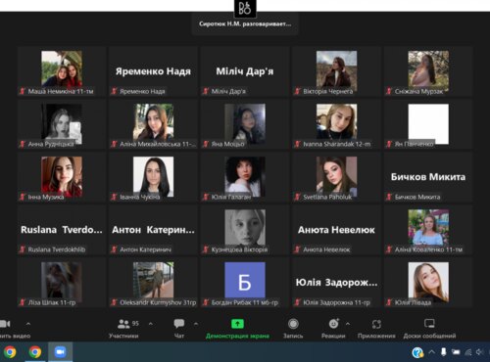Select Svetlana Paholuk participant tile
The height and width of the screenshot is (362, 490).
336,177
